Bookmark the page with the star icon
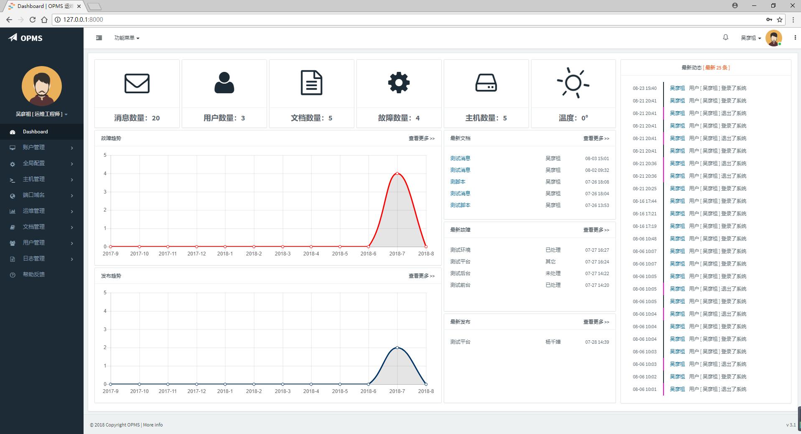 (x=780, y=20)
